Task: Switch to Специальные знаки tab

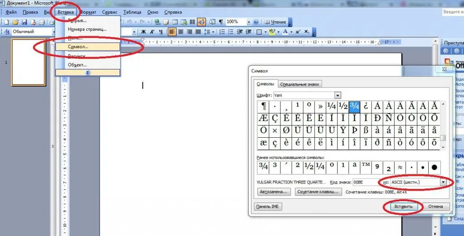Action: [x=300, y=84]
